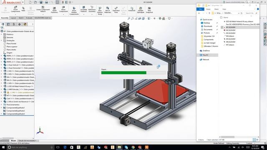
Task: Open DimXpertManager tab icon
Action: point(20,24)
